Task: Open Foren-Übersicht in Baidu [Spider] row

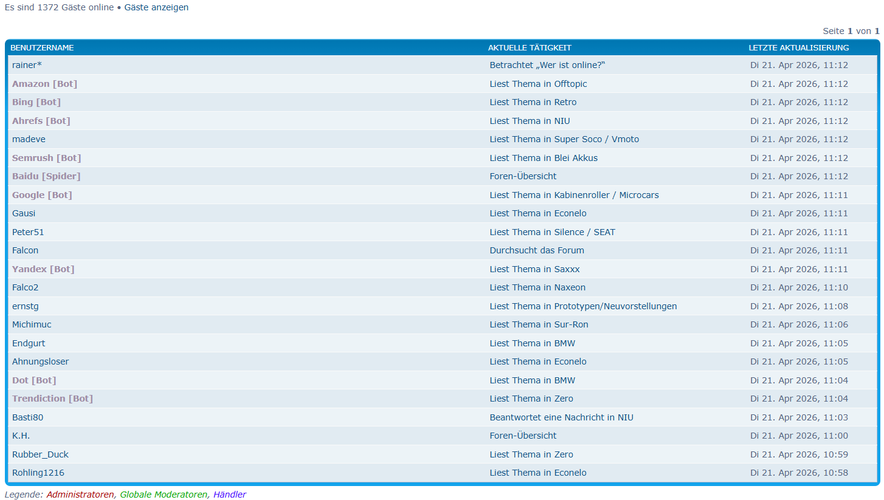Action: pyautogui.click(x=523, y=176)
